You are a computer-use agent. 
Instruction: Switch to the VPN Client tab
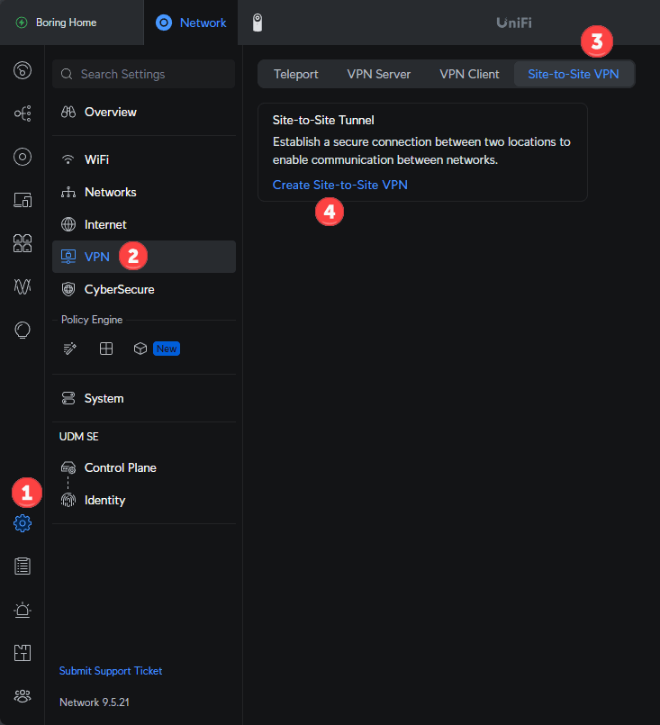coord(469,74)
